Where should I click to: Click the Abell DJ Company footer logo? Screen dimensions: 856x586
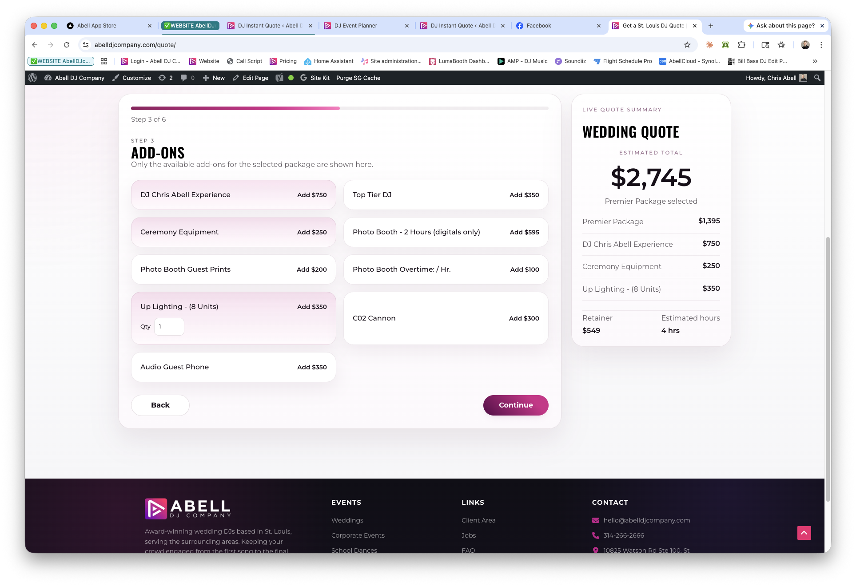click(x=188, y=509)
